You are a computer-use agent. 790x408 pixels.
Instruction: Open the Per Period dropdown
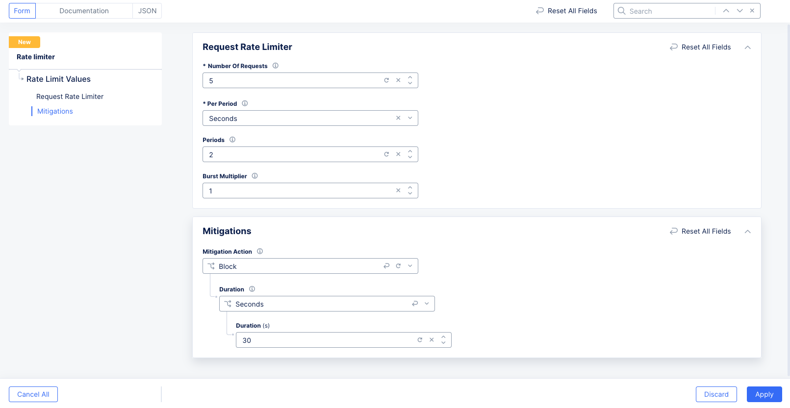click(x=410, y=118)
